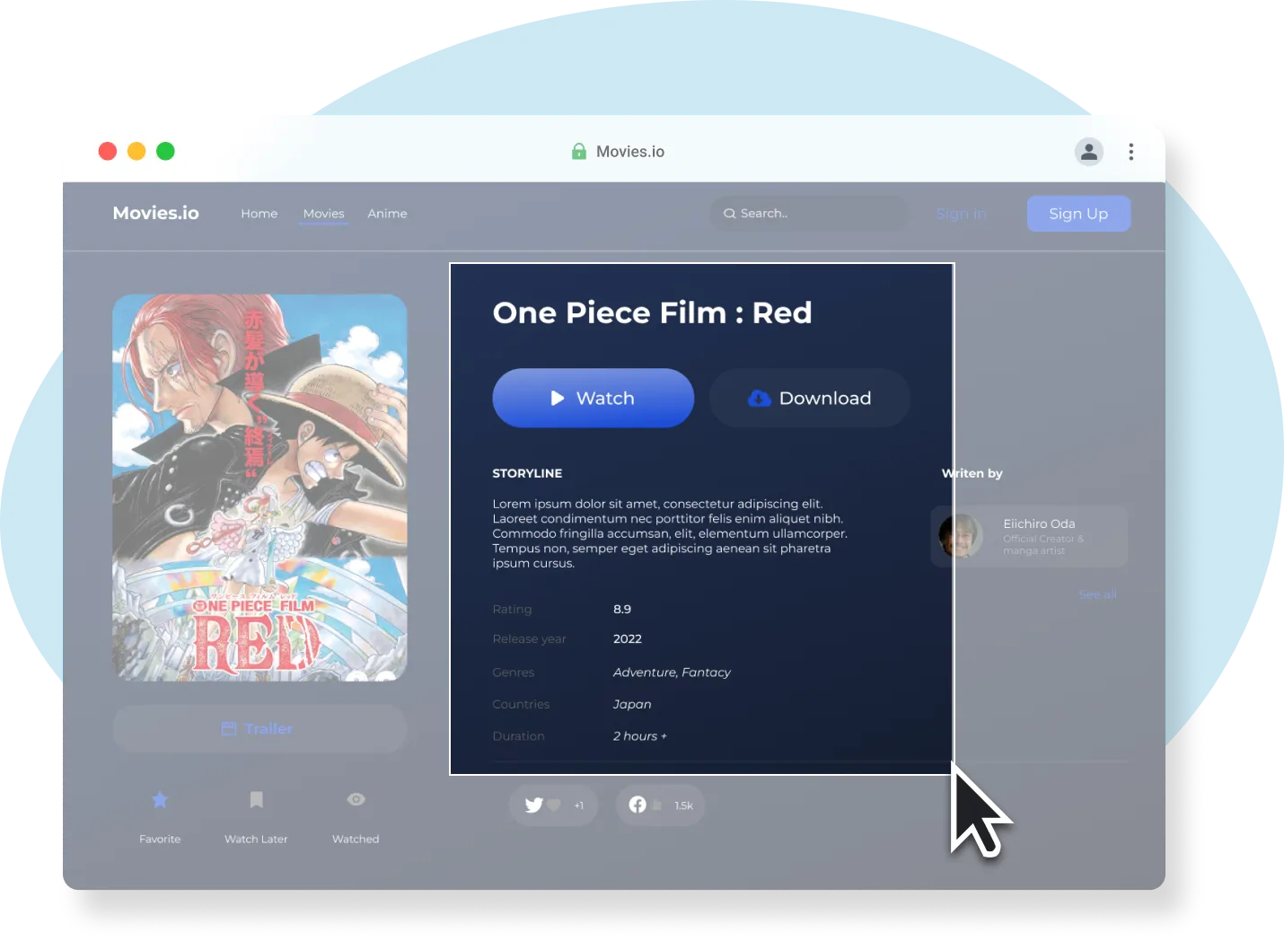Play the Trailer button
Viewport: 1284px width, 941px height.
(x=259, y=728)
